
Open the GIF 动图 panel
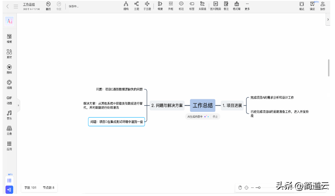pos(9,100)
